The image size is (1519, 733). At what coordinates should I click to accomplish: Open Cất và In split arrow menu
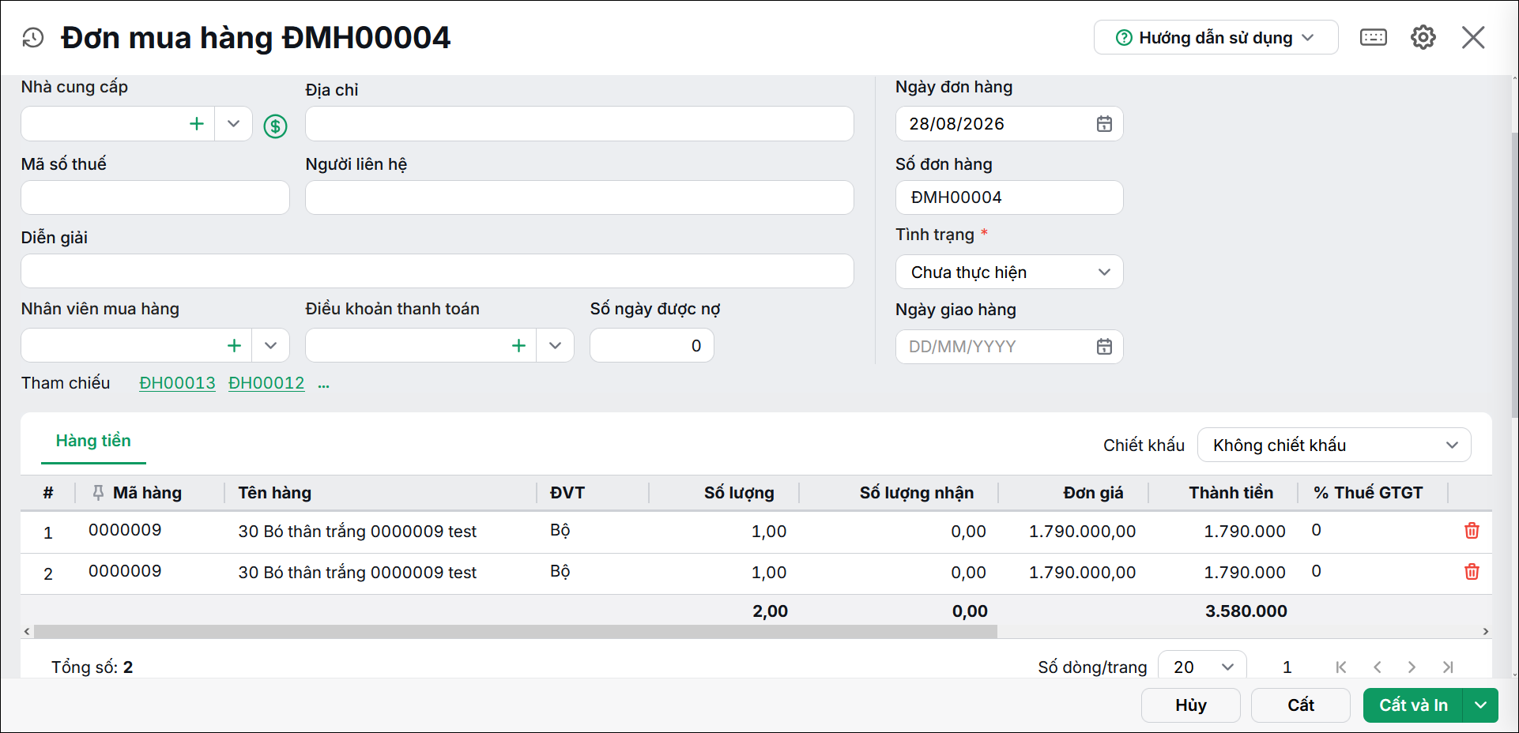click(1480, 705)
